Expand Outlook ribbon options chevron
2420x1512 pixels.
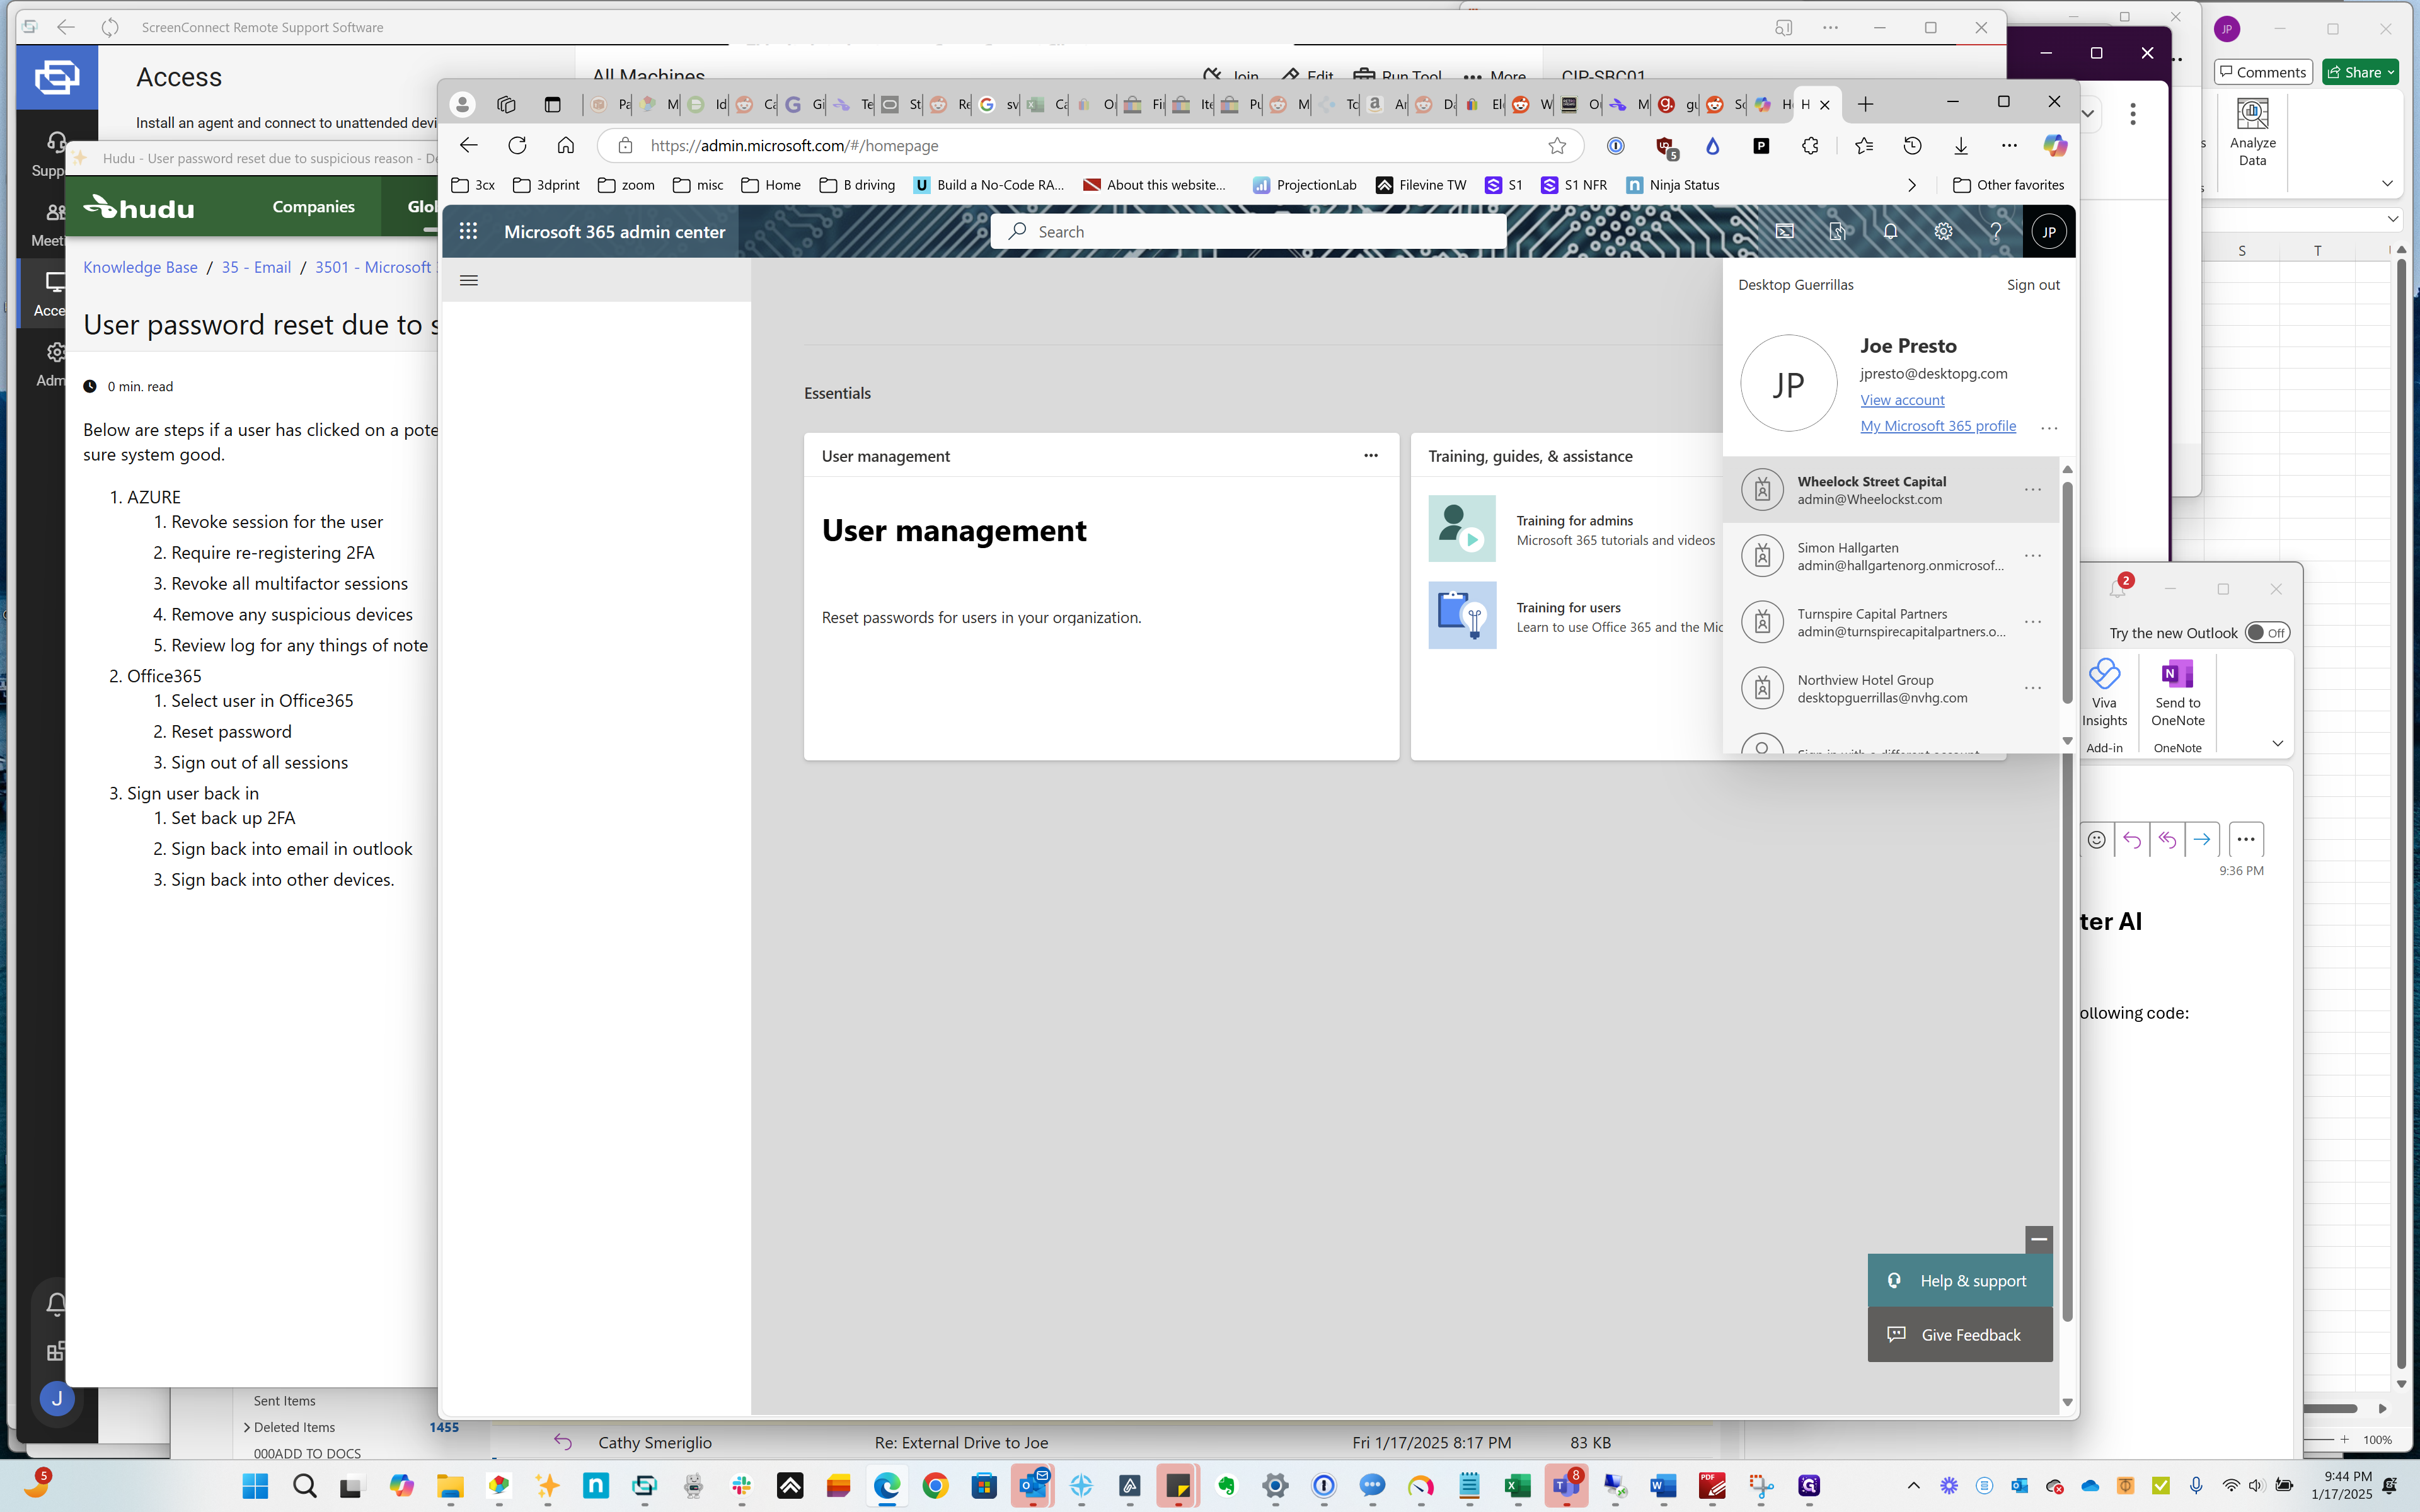pos(2277,743)
